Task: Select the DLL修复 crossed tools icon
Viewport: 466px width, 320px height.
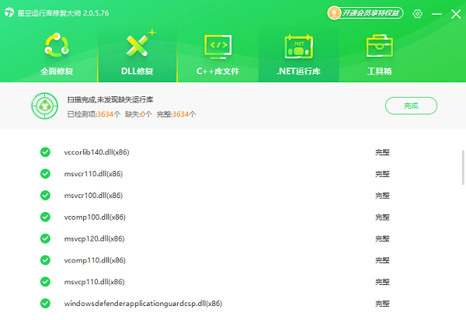Action: pos(137,45)
